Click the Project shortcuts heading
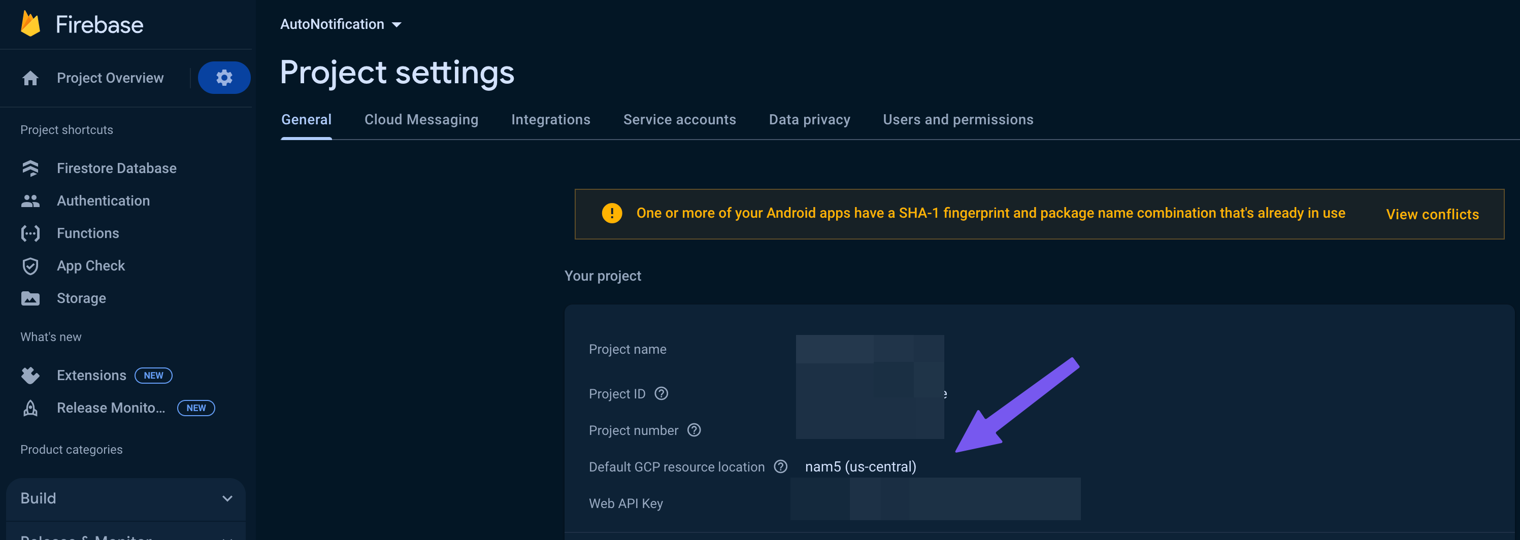1520x540 pixels. [67, 130]
